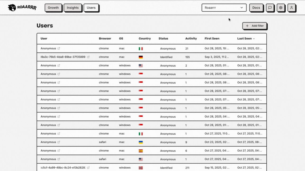This screenshot has width=305, height=171.
Task: Toggle sorting via the Last Seen chevron
Action: [254, 39]
